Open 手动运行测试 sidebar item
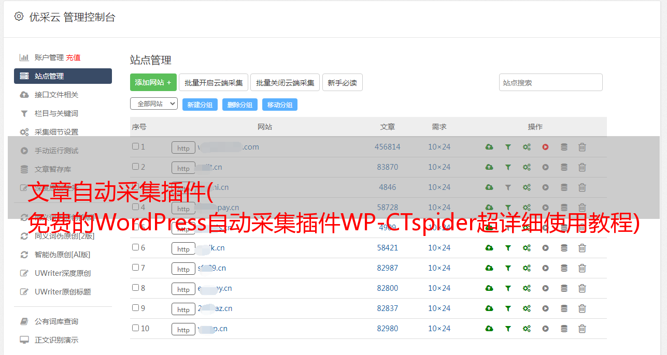 [x=56, y=151]
